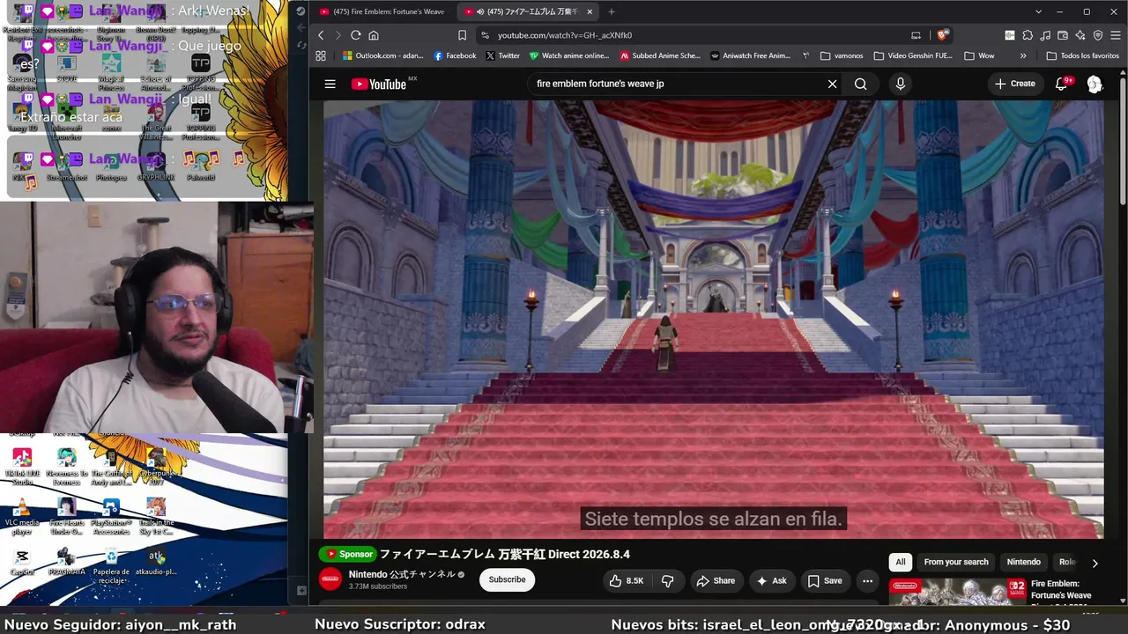This screenshot has height=634, width=1128.
Task: Open the Twitter bookmark
Action: click(x=503, y=55)
